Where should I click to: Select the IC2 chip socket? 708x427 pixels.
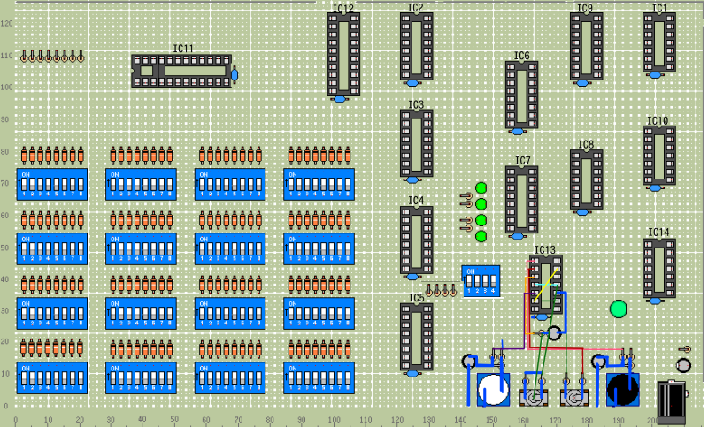pyautogui.click(x=416, y=47)
